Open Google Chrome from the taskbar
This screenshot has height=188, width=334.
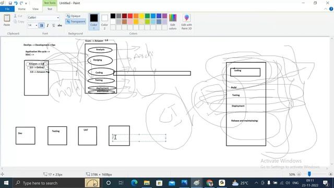point(209,183)
